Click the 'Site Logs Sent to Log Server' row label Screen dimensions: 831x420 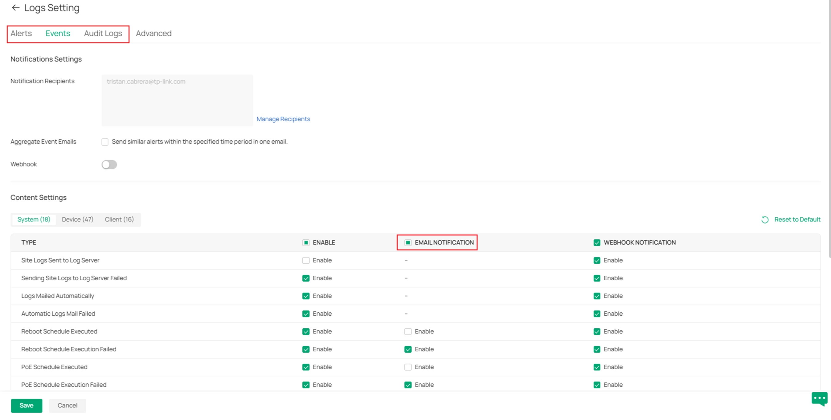(x=60, y=260)
